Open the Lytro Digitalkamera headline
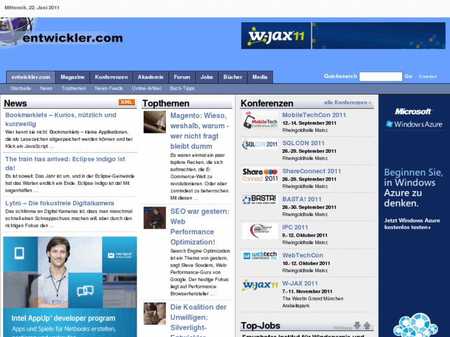The image size is (450, 337). pos(59,203)
